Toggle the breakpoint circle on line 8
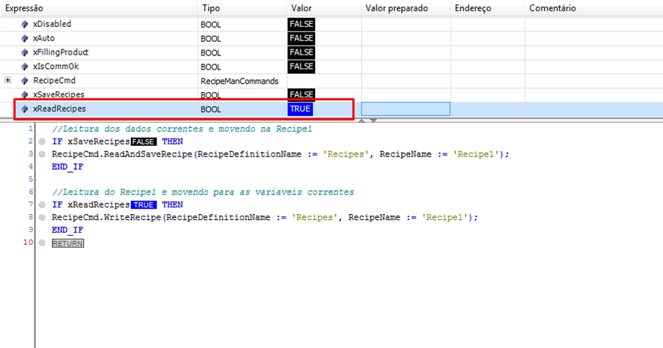Viewport: 663px width, 348px height. pyautogui.click(x=42, y=218)
